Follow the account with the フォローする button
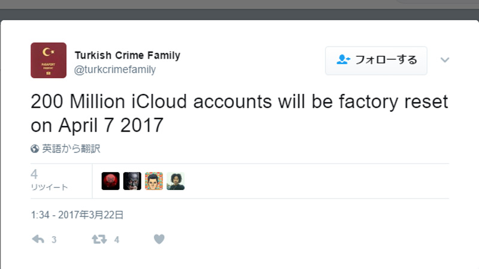The image size is (479, 269). point(376,60)
